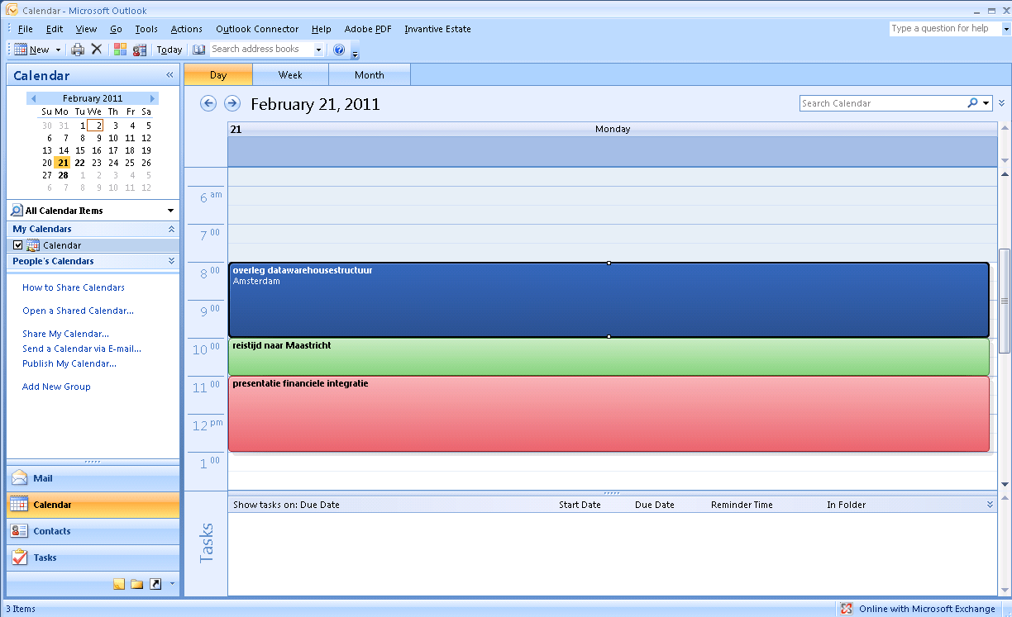Print using the printer toolbar icon
The image size is (1012, 617).
(78, 50)
